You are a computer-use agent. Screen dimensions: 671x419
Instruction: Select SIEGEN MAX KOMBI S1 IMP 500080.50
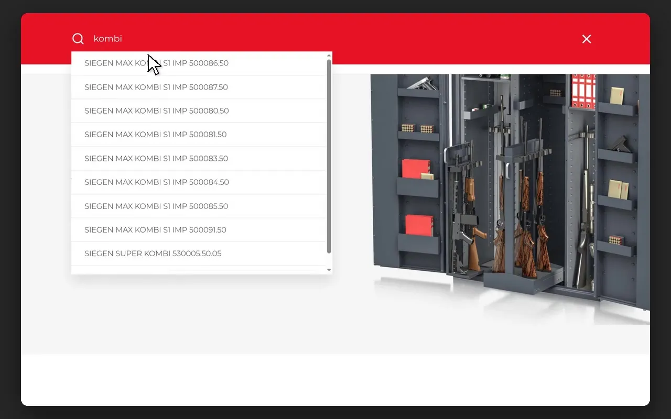tap(199, 111)
